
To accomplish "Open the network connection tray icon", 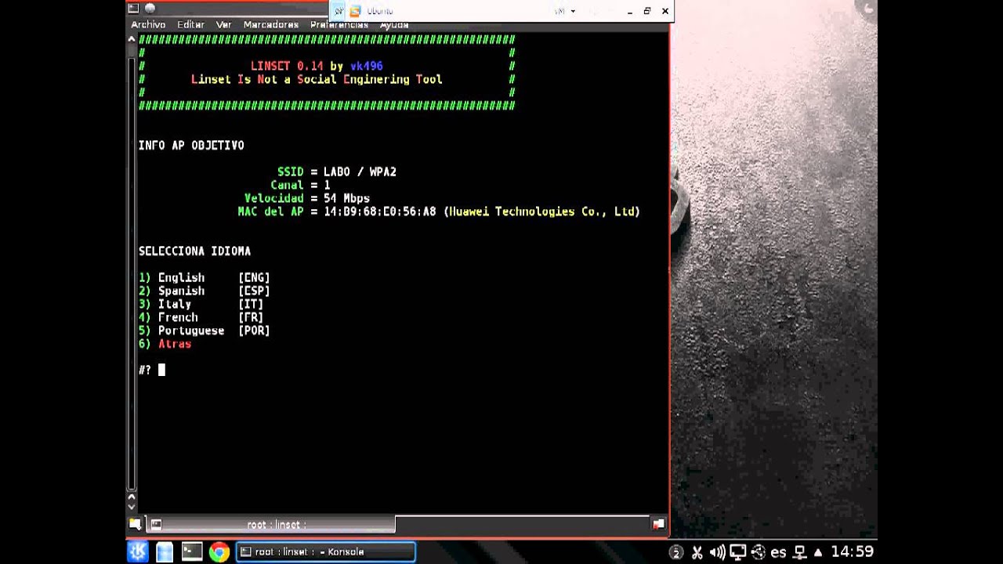I will coord(800,552).
